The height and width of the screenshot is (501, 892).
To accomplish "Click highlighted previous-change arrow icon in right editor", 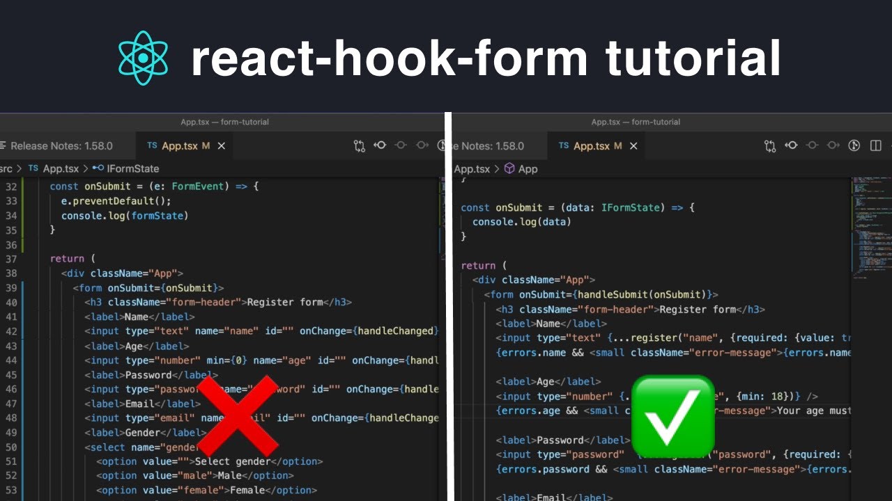I will coord(791,145).
